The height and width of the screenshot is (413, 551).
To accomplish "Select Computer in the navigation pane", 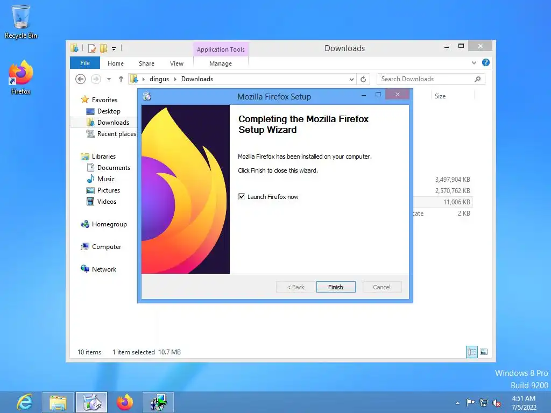I will (x=107, y=246).
